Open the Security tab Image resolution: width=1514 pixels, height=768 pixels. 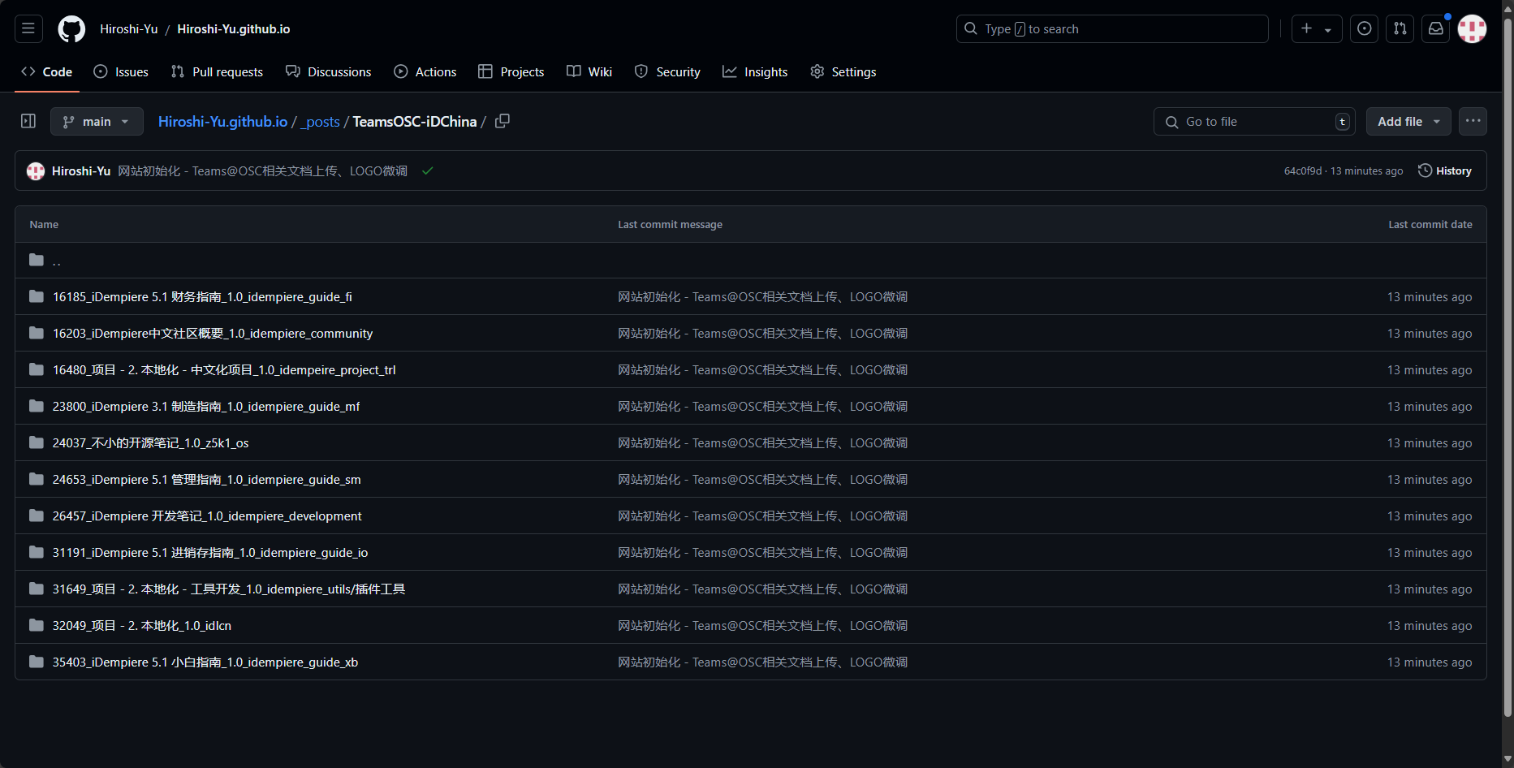click(667, 71)
